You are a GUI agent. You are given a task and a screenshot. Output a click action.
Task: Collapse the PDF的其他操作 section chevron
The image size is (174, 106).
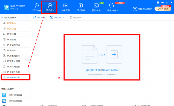point(27,17)
